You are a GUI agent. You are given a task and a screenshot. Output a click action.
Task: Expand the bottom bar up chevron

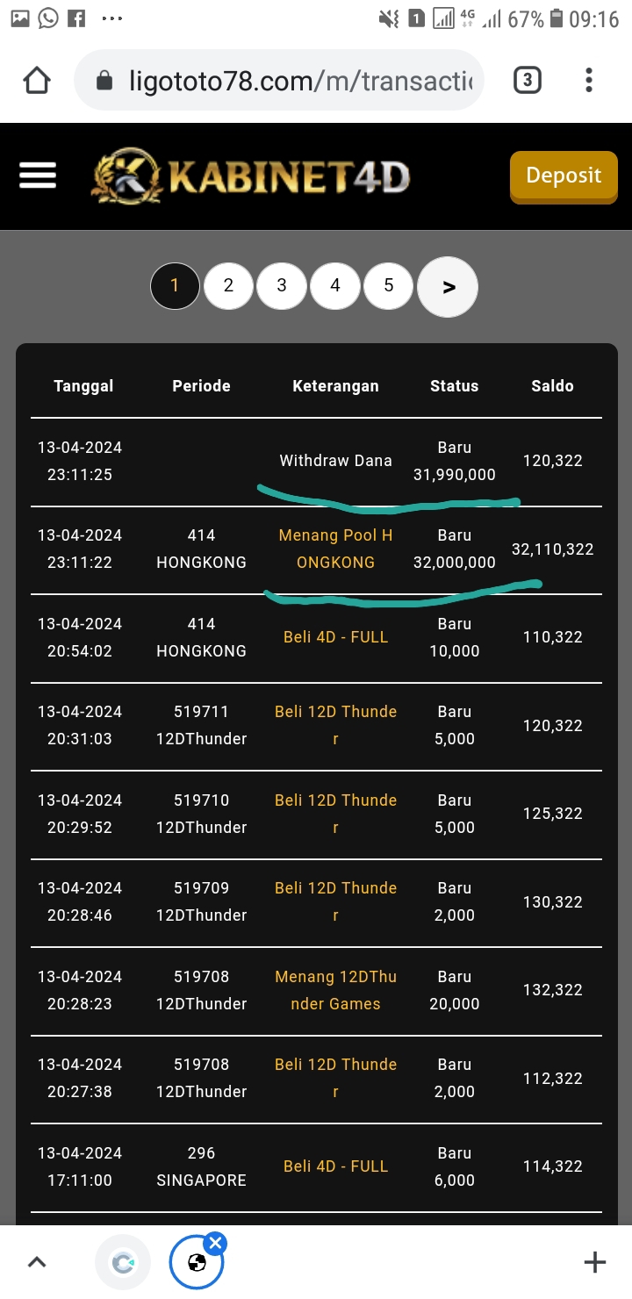point(37,1262)
